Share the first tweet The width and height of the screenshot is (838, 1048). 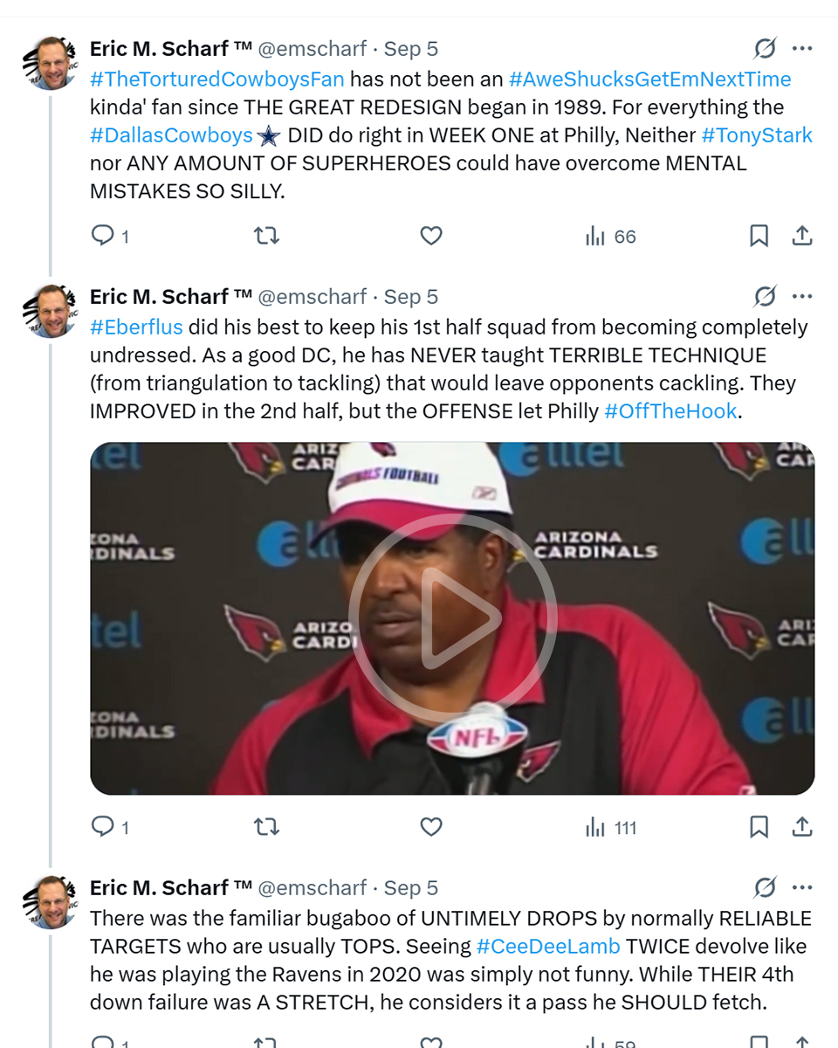(802, 236)
